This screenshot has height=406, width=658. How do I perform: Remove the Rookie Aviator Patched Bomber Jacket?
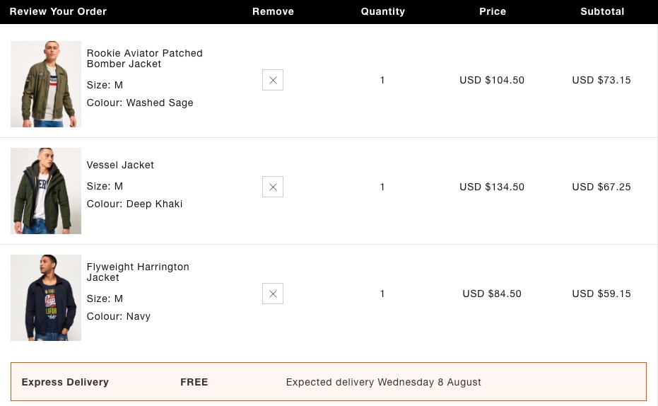(273, 80)
